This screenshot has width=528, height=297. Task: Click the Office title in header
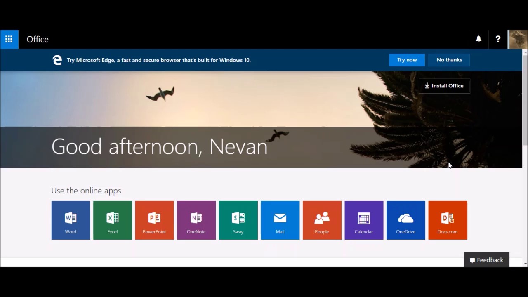click(x=38, y=39)
